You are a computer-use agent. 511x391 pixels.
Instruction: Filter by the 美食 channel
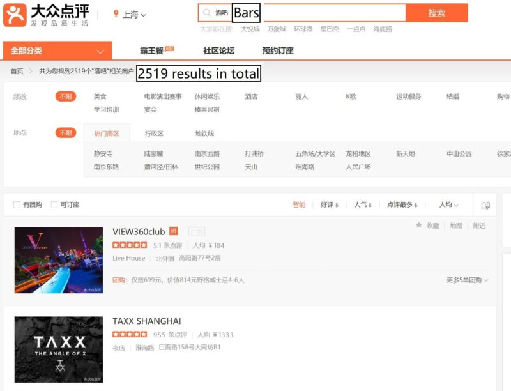coord(100,96)
